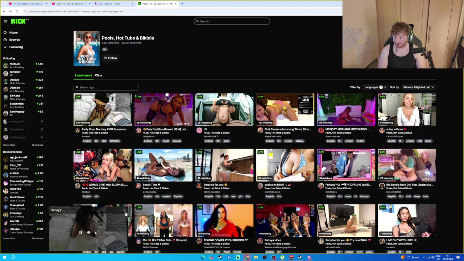Go forward in the browser
This screenshot has width=464, height=261.
11,12
